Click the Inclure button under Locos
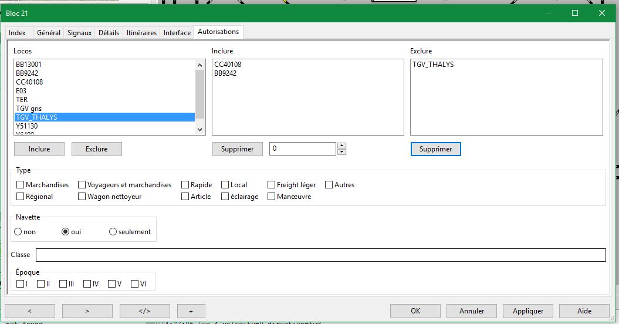This screenshot has width=619, height=324. 39,149
